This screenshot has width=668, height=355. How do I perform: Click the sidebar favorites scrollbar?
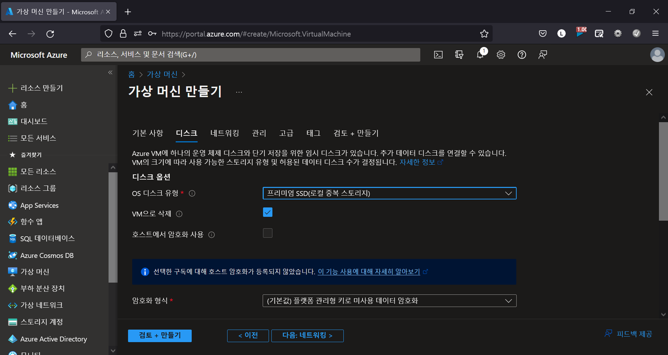point(113,227)
